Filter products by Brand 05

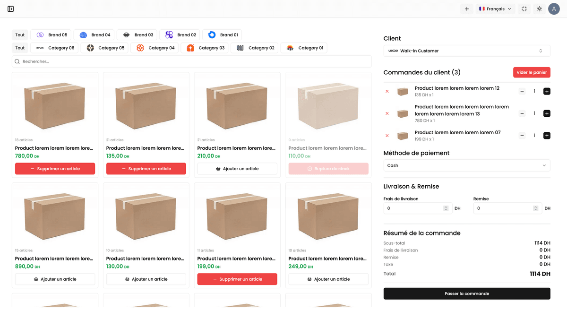(x=51, y=35)
